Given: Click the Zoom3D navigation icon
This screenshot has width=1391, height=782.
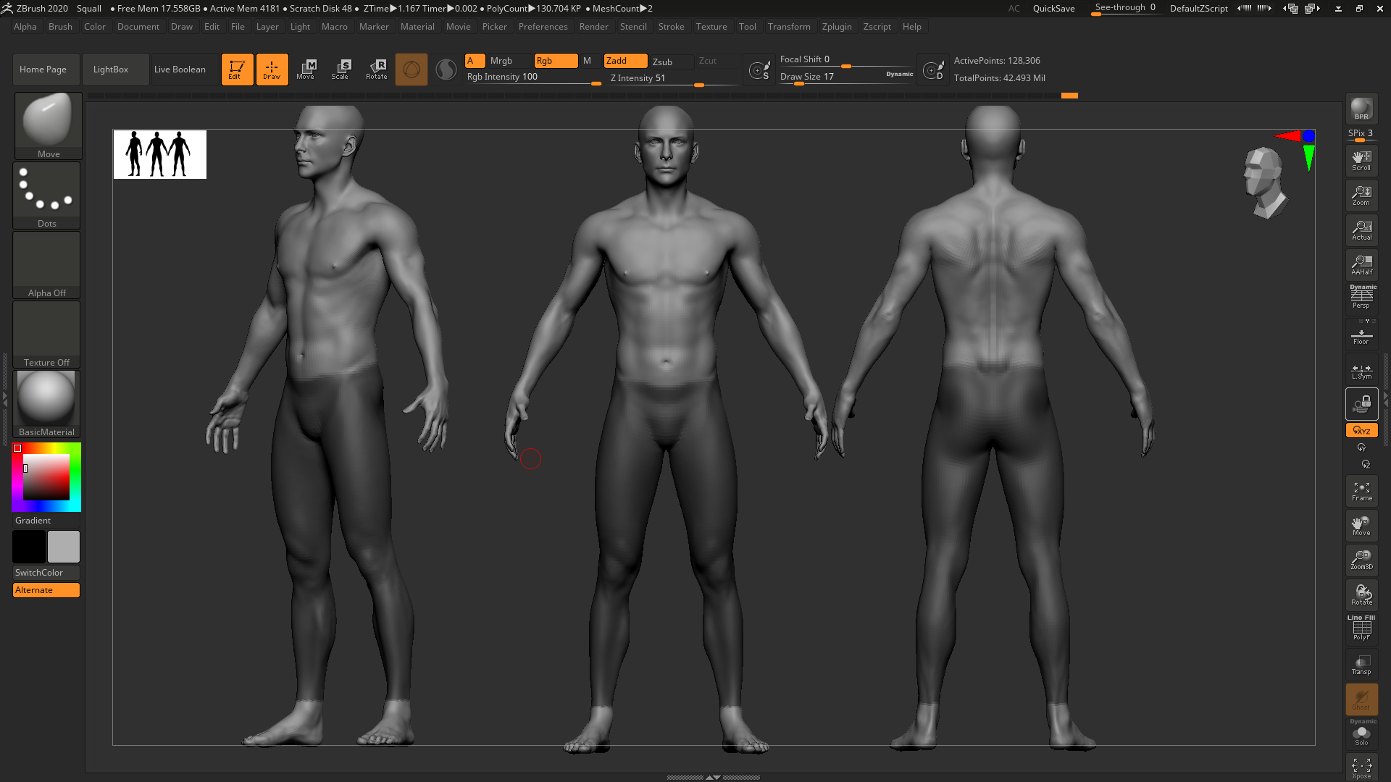Looking at the screenshot, I should (x=1361, y=560).
